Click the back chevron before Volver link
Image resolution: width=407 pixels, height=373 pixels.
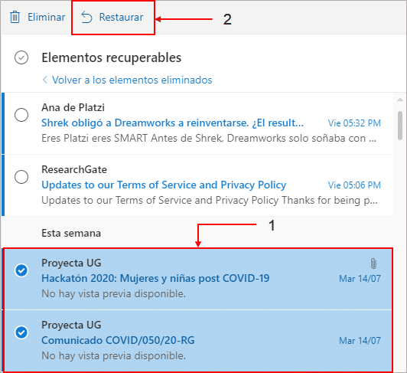click(x=45, y=80)
